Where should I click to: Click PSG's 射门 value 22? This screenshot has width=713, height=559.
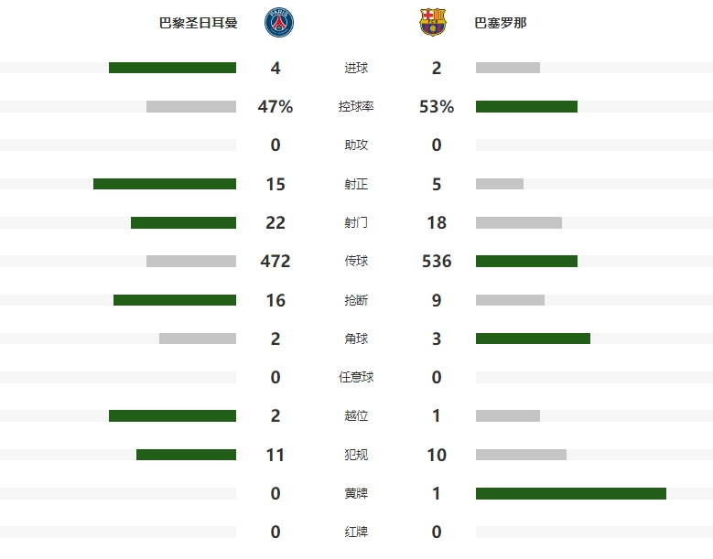[x=275, y=222]
